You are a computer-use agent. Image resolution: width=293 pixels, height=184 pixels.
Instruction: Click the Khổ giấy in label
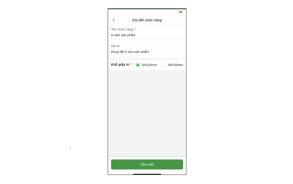(120, 65)
